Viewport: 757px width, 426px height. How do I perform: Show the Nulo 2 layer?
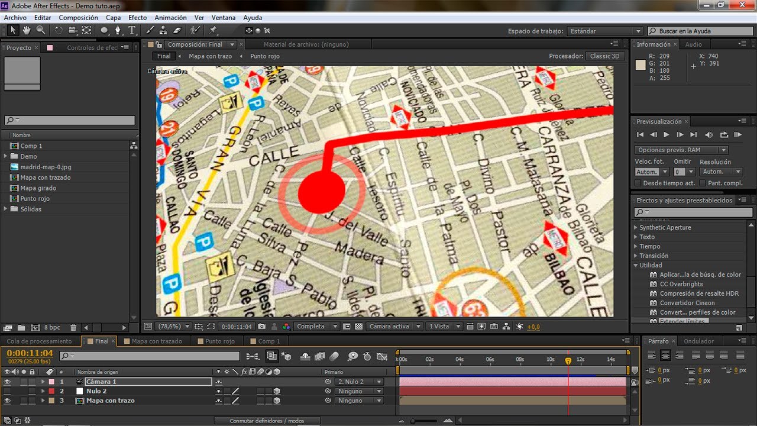click(x=8, y=391)
